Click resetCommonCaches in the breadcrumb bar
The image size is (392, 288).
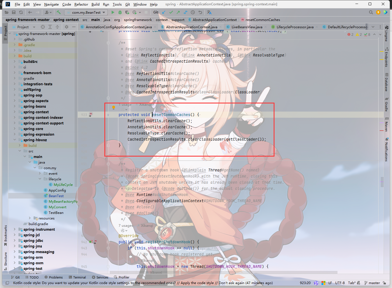[x=263, y=20]
